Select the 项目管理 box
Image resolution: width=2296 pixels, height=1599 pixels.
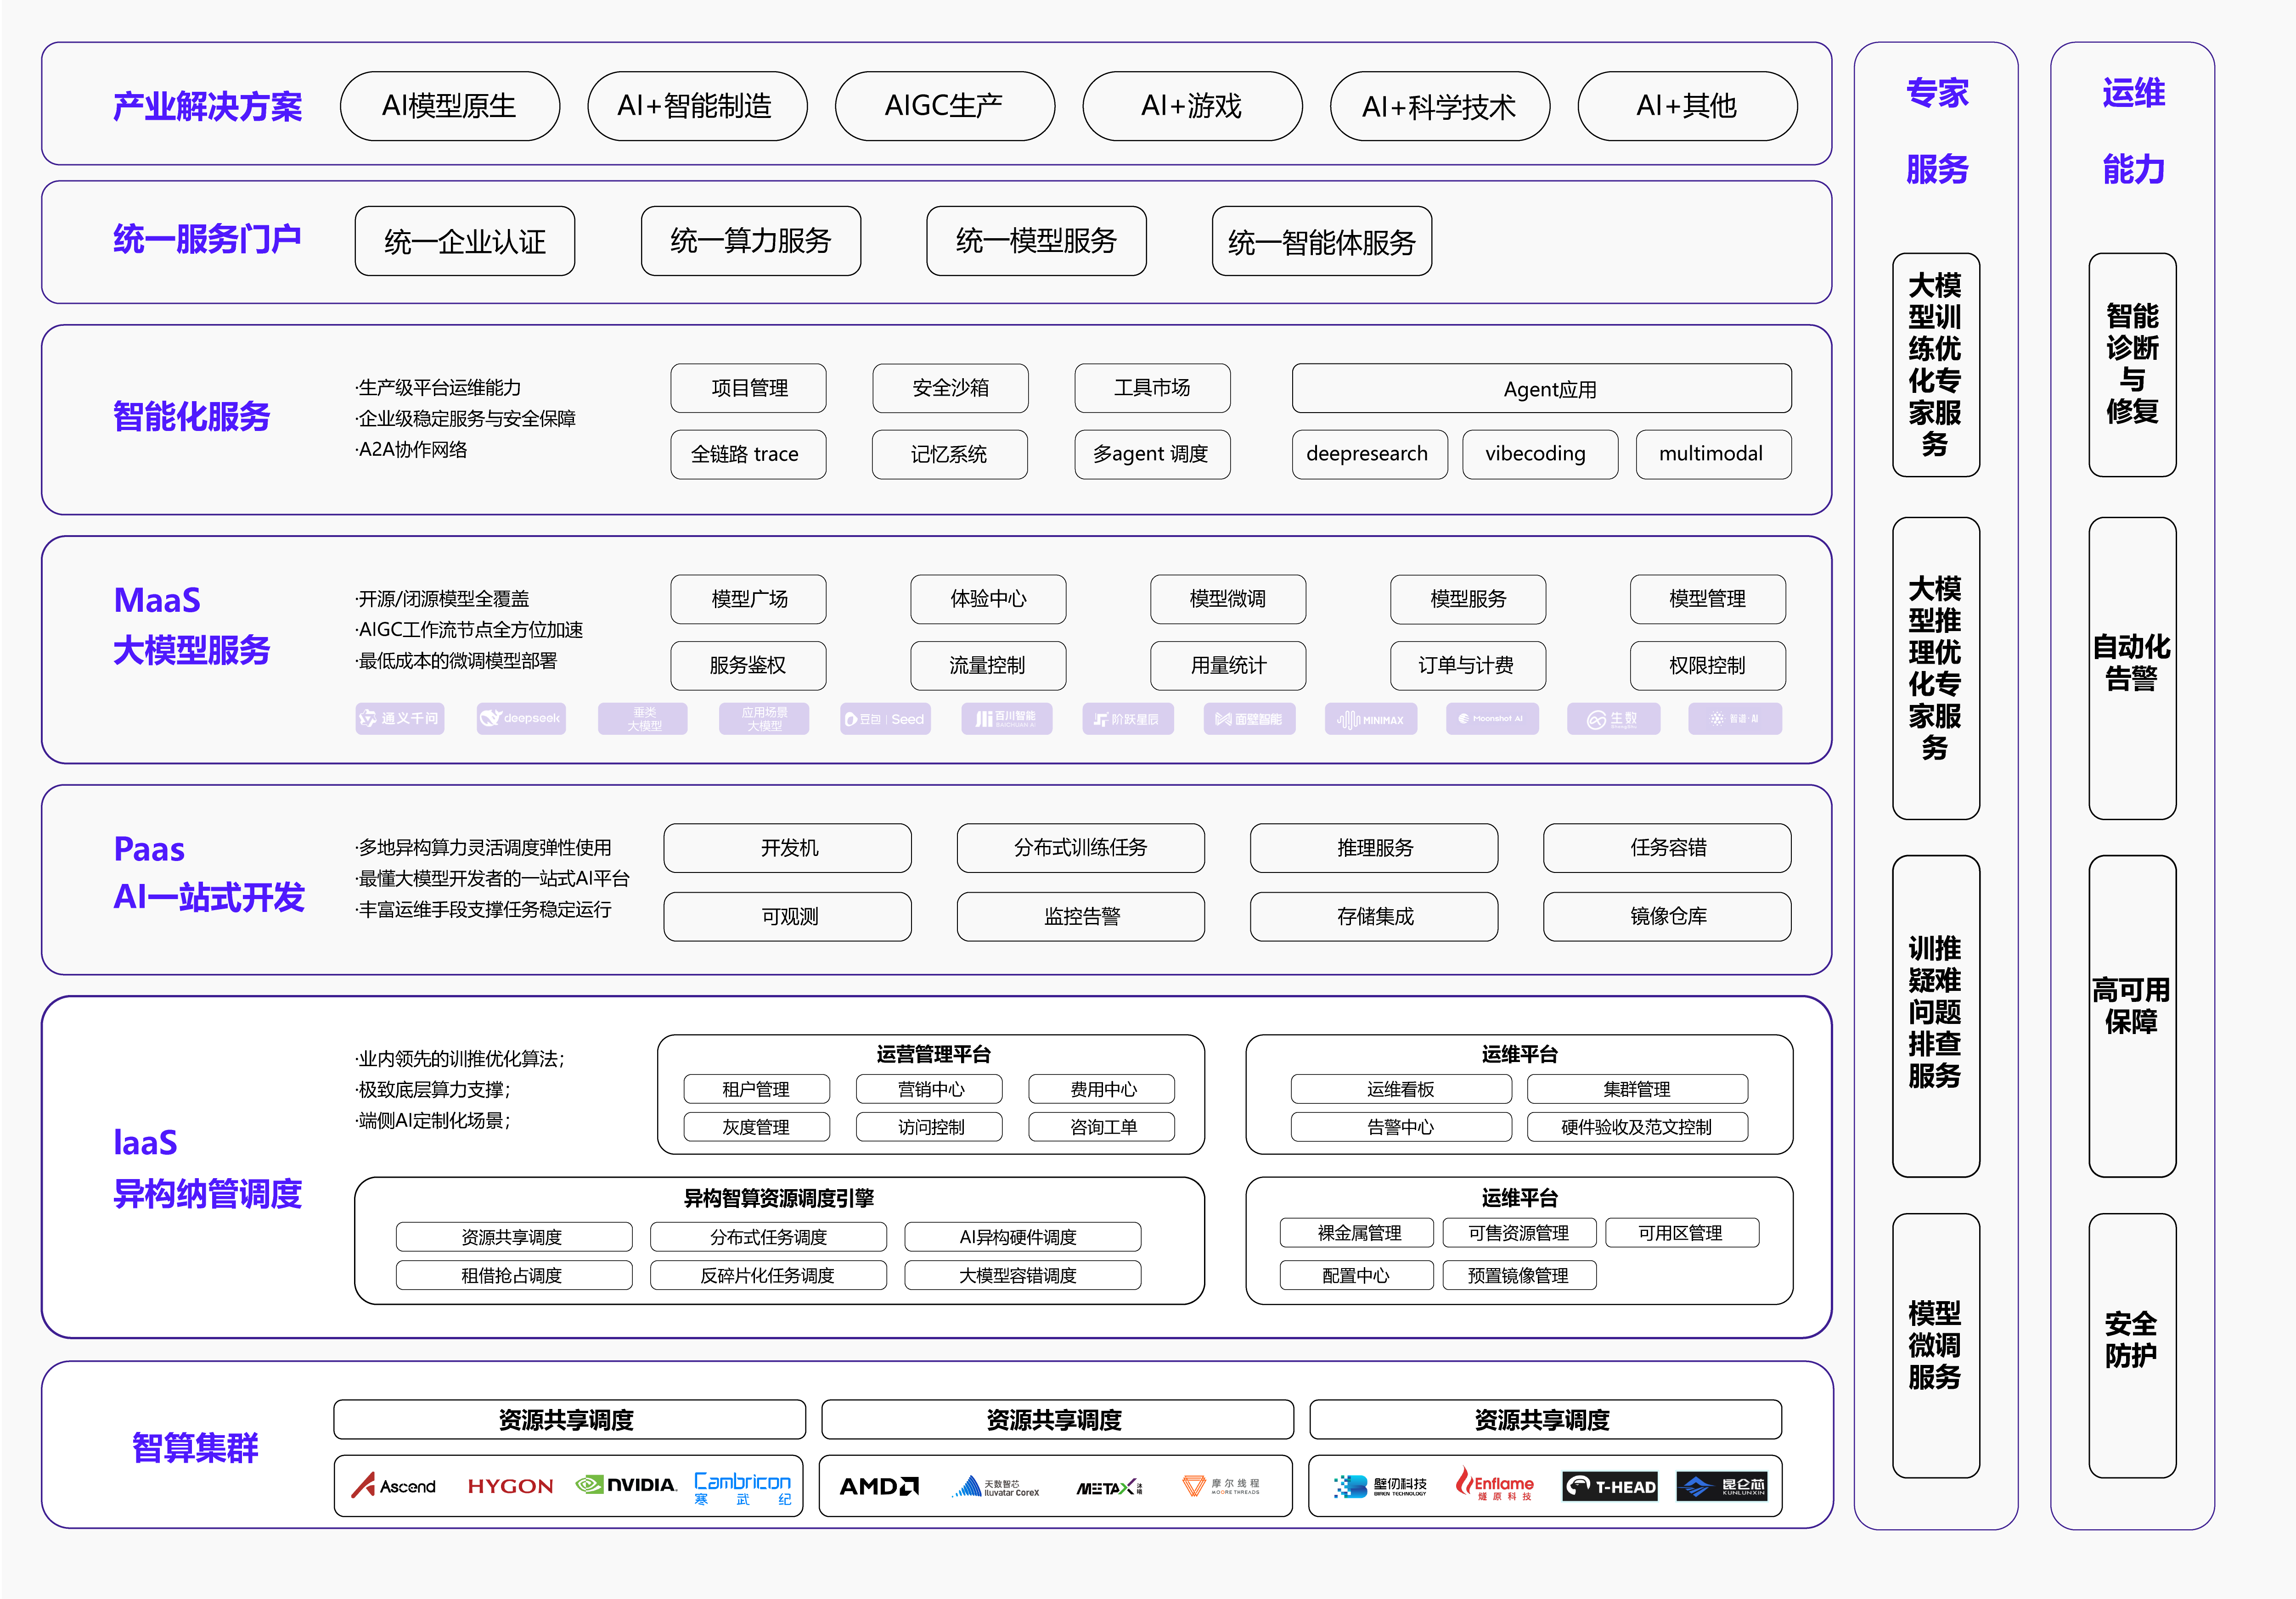749,388
